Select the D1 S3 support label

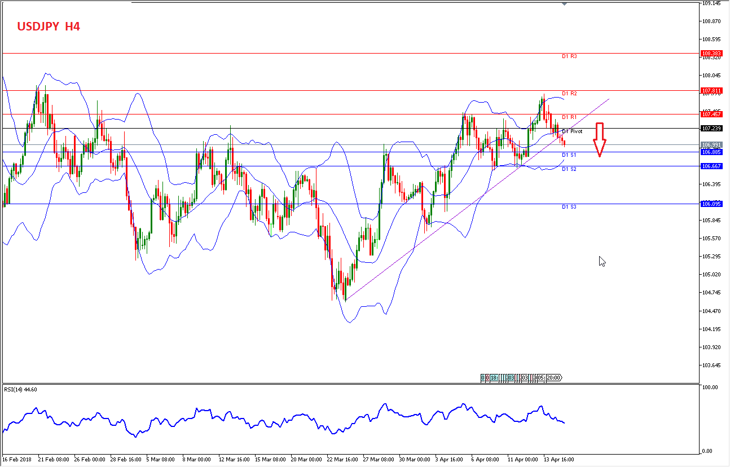point(569,206)
